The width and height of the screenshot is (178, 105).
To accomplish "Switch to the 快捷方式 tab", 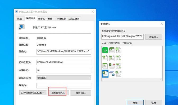I will click(31, 18).
